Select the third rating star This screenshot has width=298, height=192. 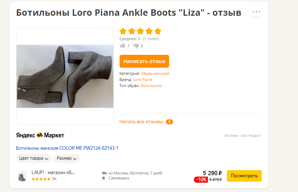[140, 31]
